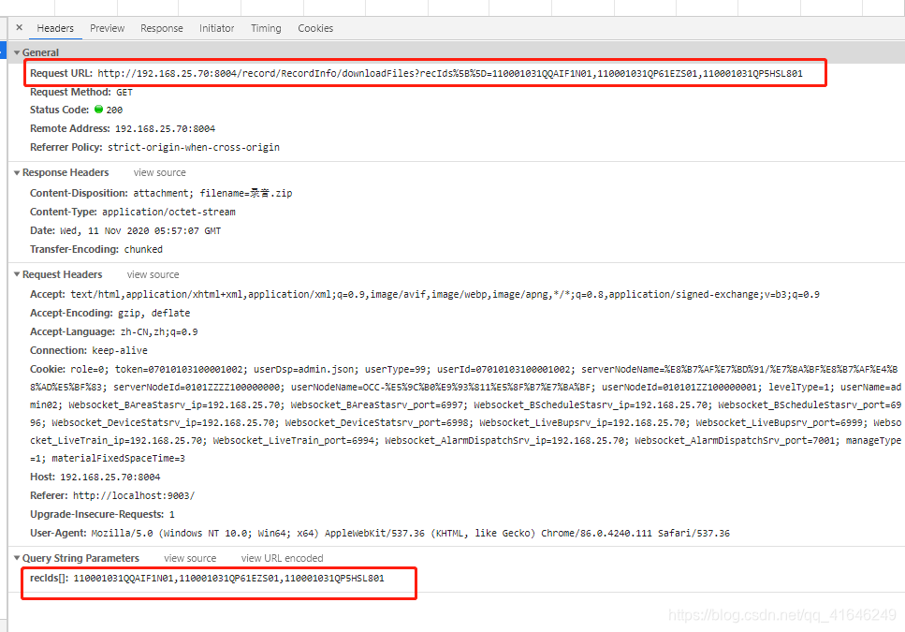The width and height of the screenshot is (905, 632).
Task: Open the Cookies tab
Action: (x=315, y=28)
